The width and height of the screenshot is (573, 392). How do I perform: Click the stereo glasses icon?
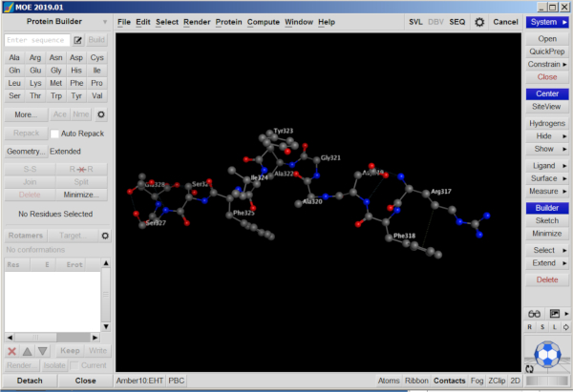(x=534, y=313)
